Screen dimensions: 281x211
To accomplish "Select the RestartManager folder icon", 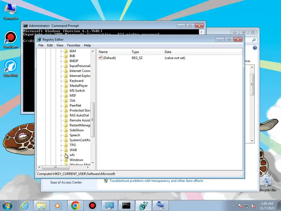I will [x=66, y=125].
